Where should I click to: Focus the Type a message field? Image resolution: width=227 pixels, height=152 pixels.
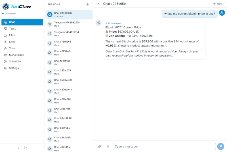point(164,147)
